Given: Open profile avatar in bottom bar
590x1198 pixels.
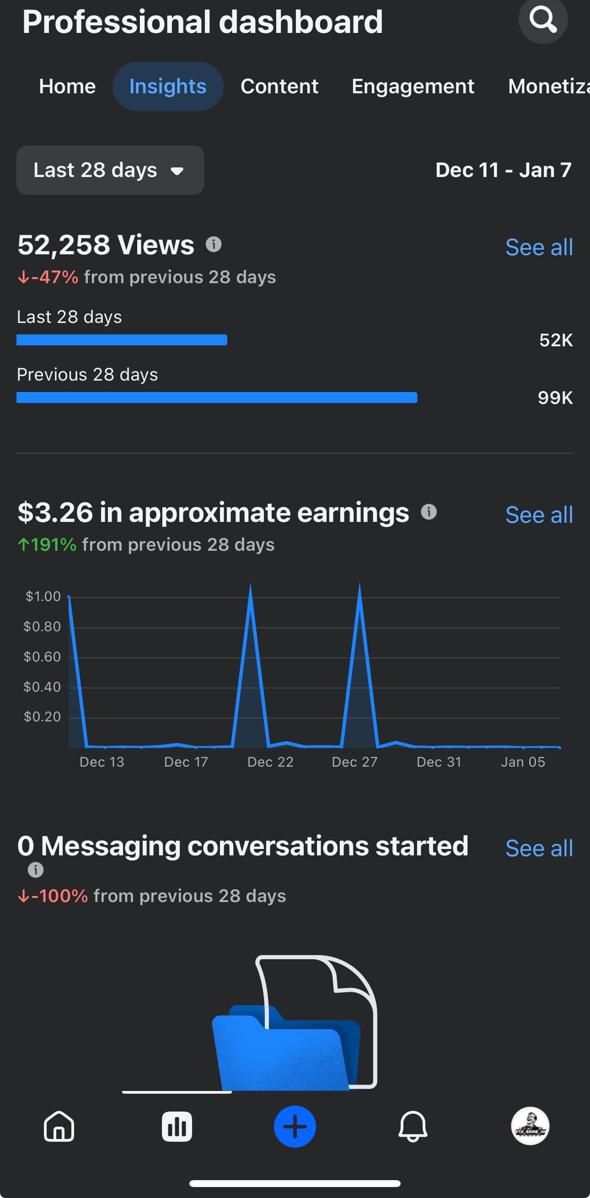Looking at the screenshot, I should 530,1126.
